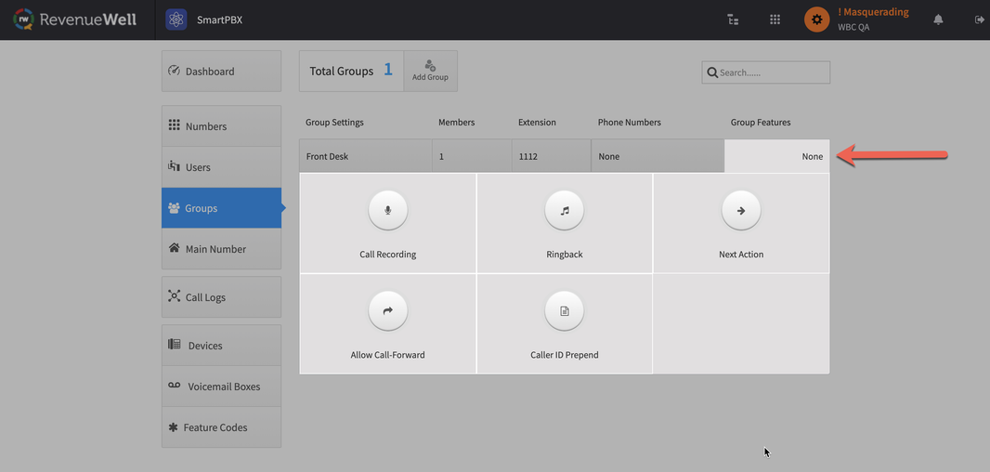This screenshot has width=990, height=472.
Task: Select Voicemail Boxes in sidebar
Action: click(x=221, y=387)
